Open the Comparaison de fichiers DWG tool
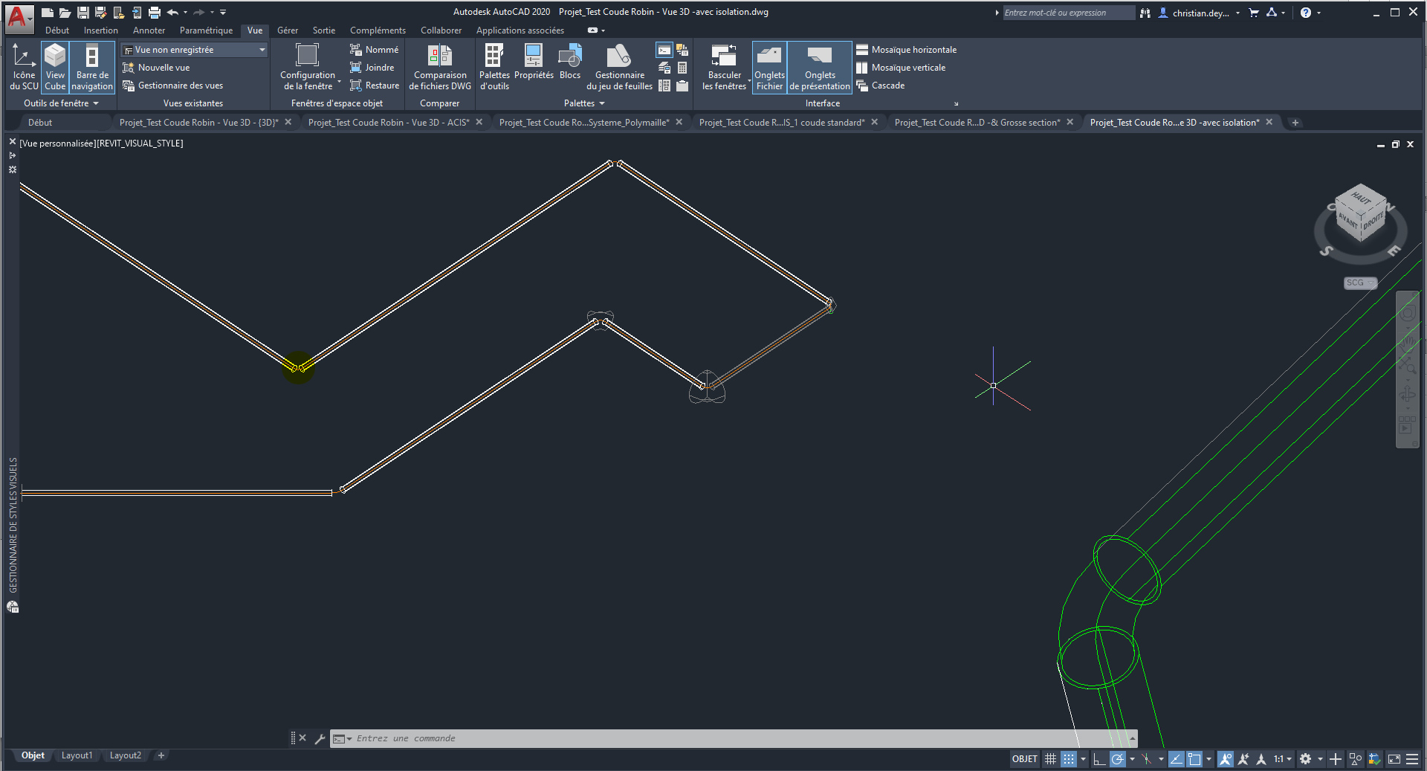 440,67
